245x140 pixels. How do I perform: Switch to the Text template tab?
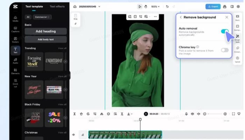[x=34, y=7]
